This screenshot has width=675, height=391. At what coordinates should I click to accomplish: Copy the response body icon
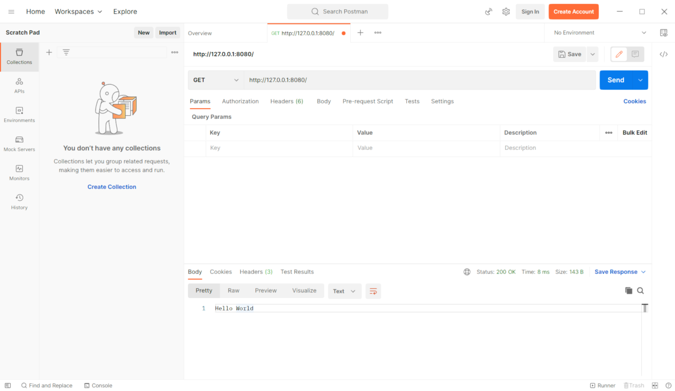pyautogui.click(x=629, y=291)
